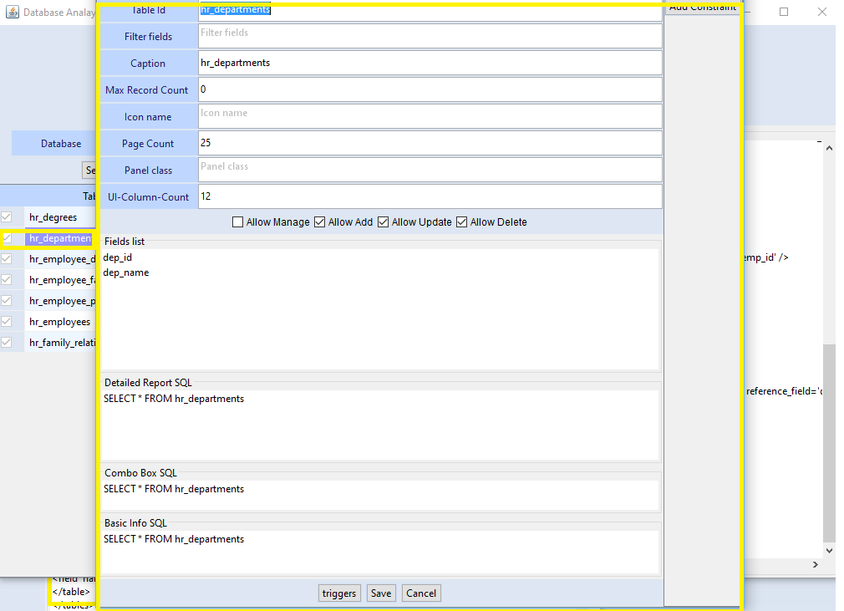
Task: Click the Add Constraint button
Action: click(x=703, y=7)
